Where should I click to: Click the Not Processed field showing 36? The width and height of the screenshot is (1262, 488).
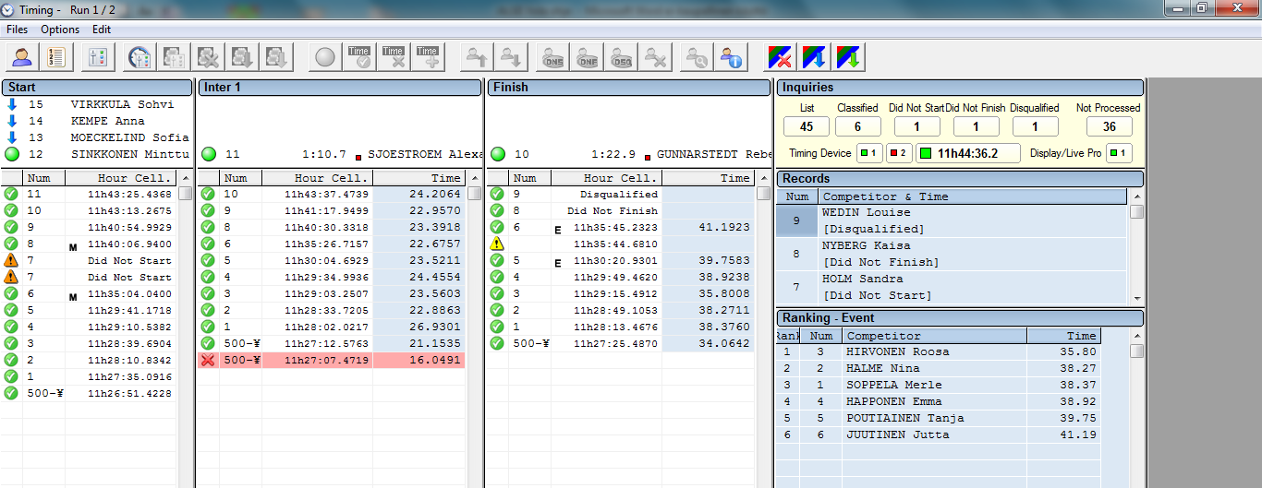(x=1109, y=126)
